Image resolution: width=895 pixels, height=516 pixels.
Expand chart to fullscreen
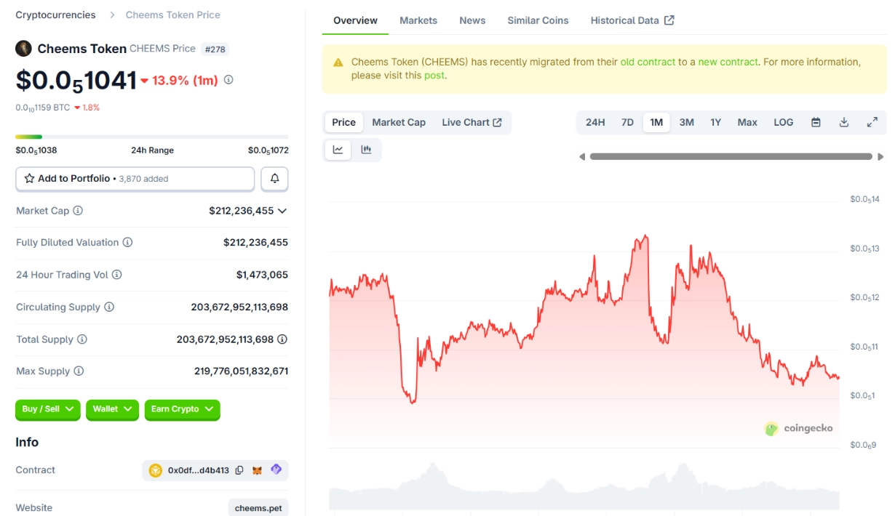[x=872, y=122]
